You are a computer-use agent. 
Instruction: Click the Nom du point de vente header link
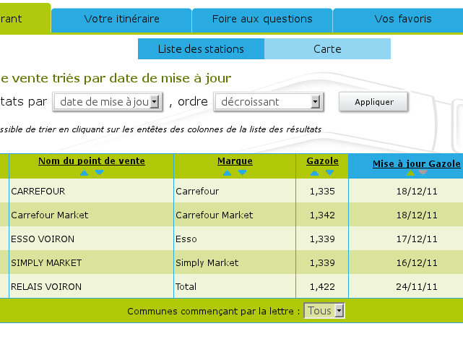pyautogui.click(x=92, y=161)
